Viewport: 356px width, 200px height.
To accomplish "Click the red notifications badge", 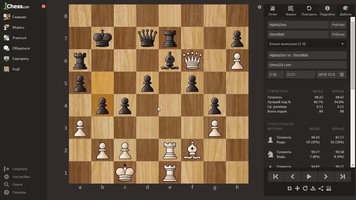I will (x=43, y=6).
